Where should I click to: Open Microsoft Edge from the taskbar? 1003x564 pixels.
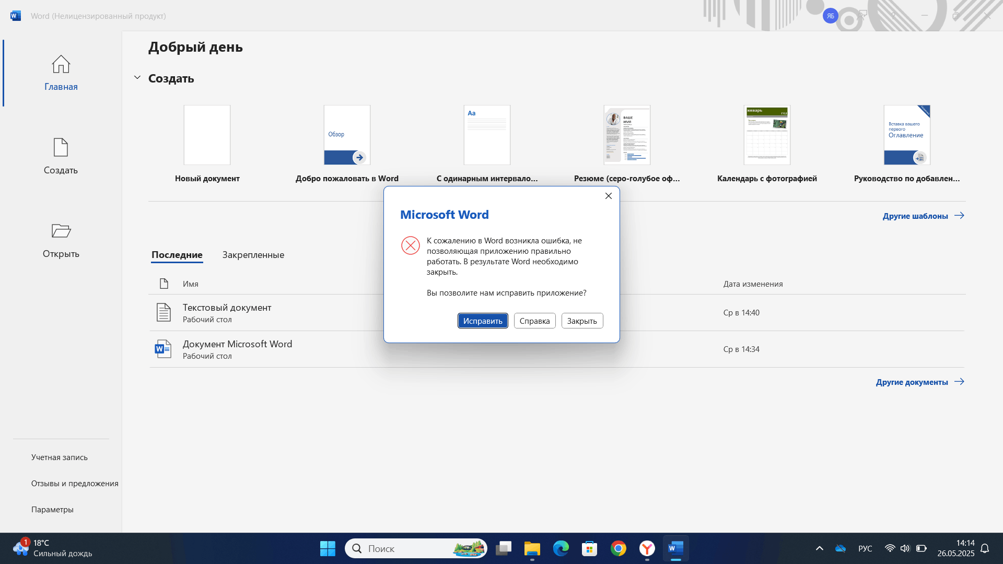coord(561,548)
